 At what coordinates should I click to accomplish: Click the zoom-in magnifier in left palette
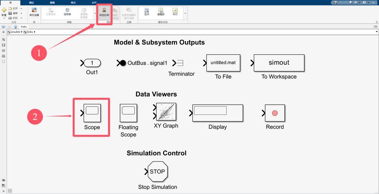click(3, 40)
